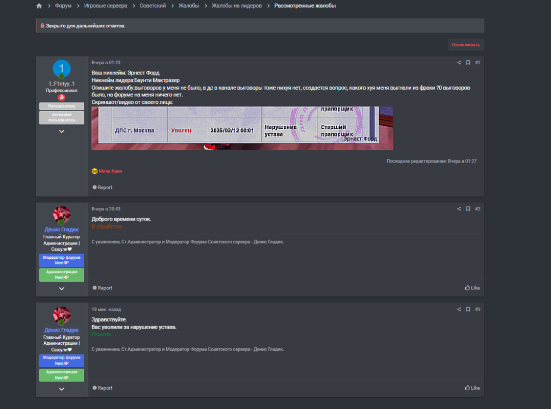The width and height of the screenshot is (551, 409).
Task: Share post #1 via share icon
Action: click(459, 63)
